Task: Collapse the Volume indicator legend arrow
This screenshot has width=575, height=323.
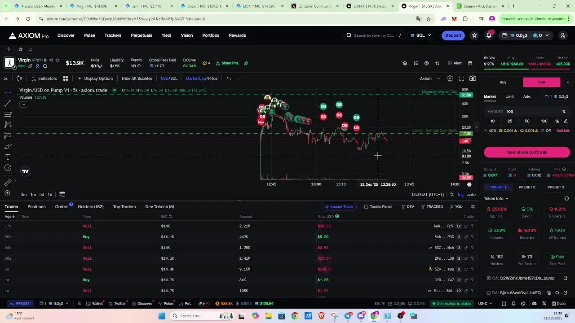Action: coord(23,105)
